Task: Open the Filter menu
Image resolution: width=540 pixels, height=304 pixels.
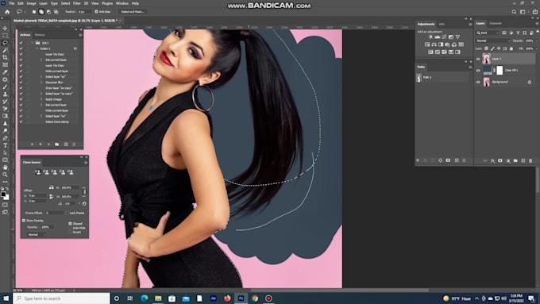Action: [x=76, y=3]
